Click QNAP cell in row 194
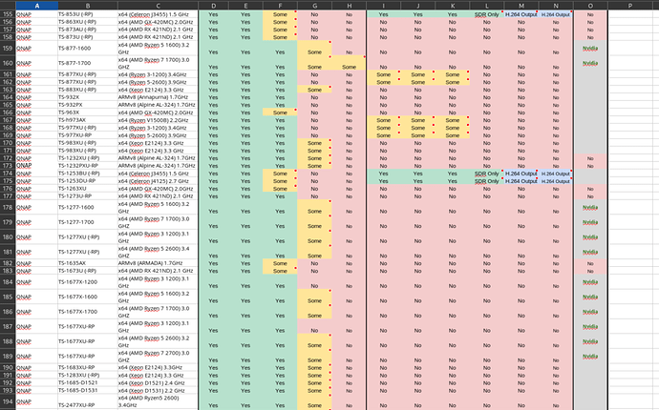 click(x=37, y=401)
